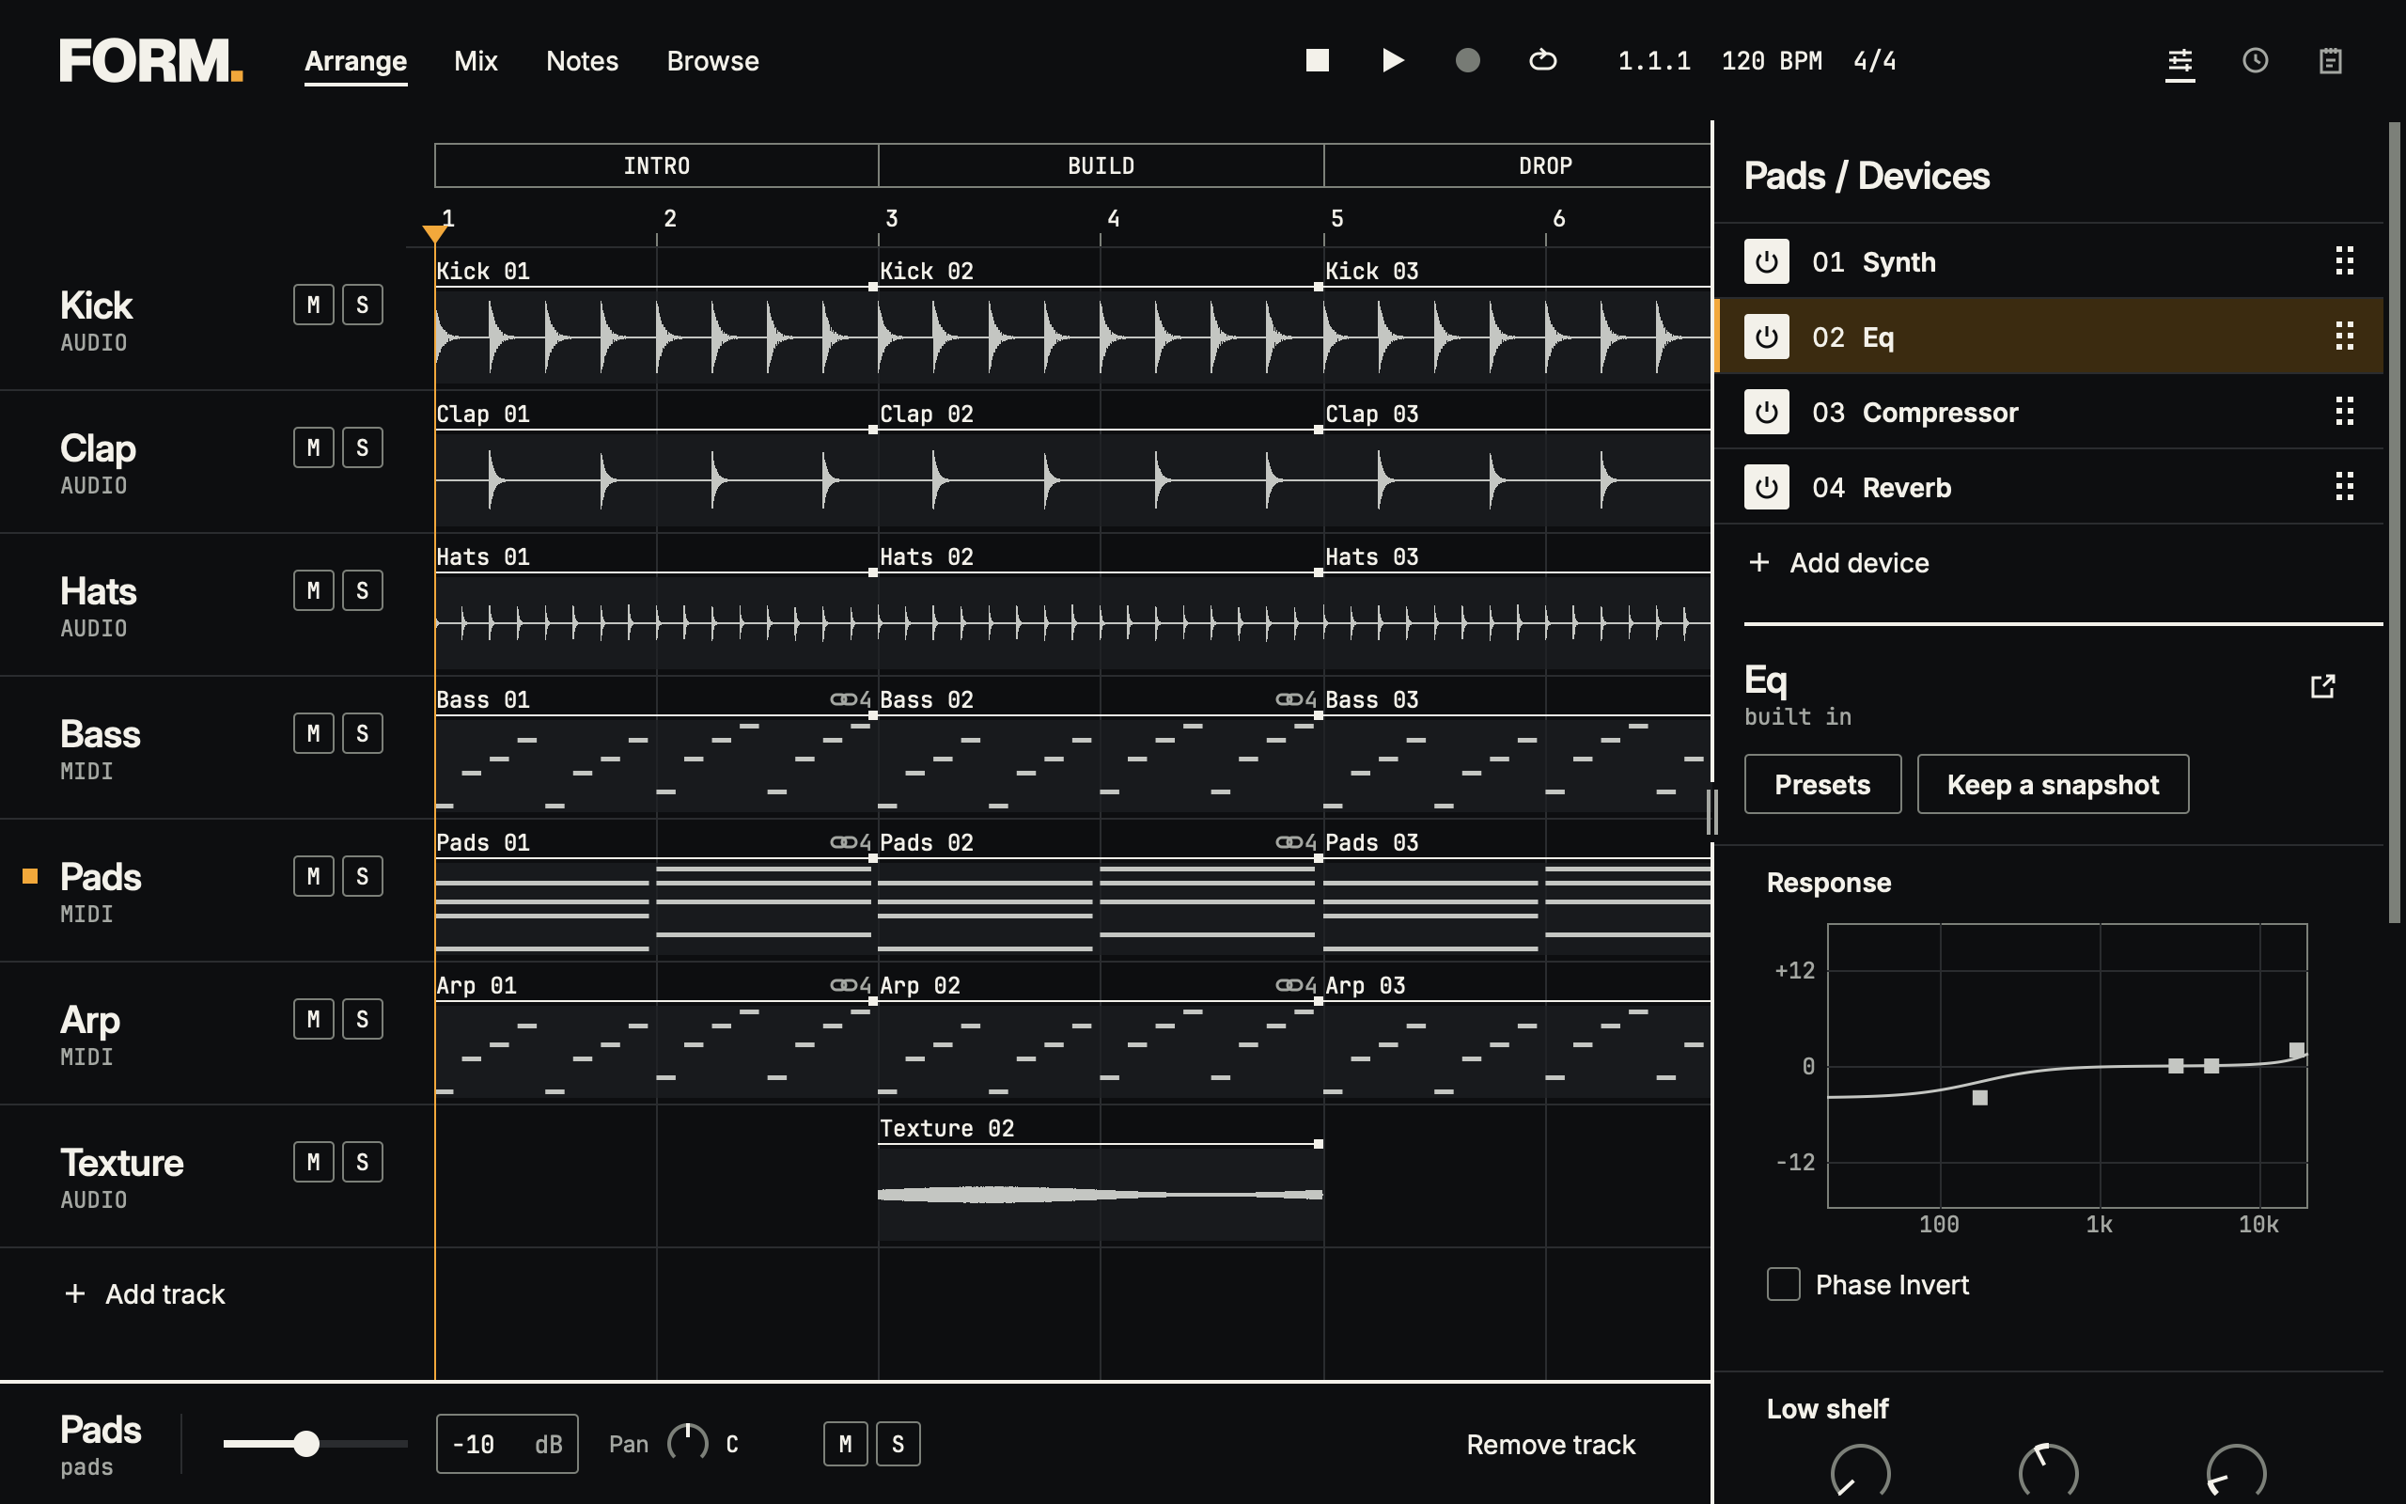Start playback with the Play button

pos(1393,61)
